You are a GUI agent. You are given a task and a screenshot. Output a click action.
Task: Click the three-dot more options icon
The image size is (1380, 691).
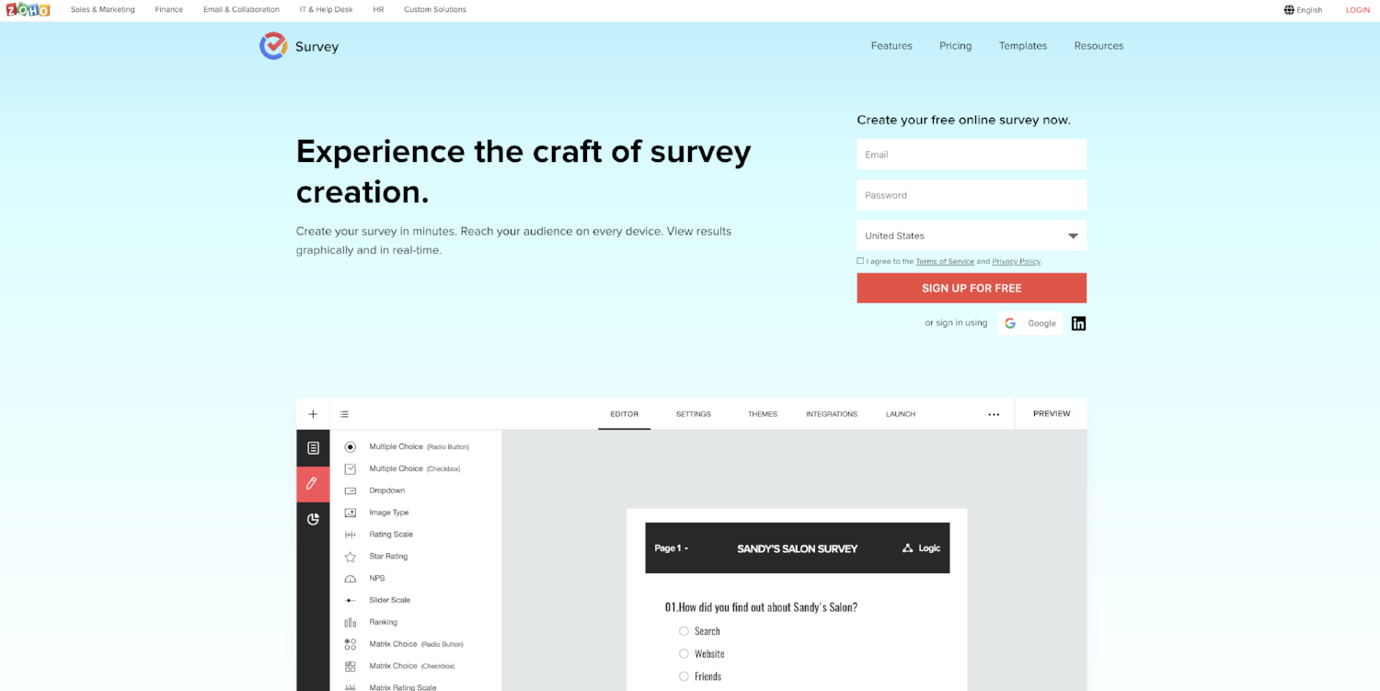tap(994, 414)
